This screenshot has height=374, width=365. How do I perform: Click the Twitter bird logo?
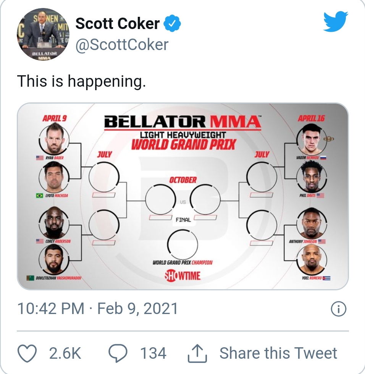336,21
